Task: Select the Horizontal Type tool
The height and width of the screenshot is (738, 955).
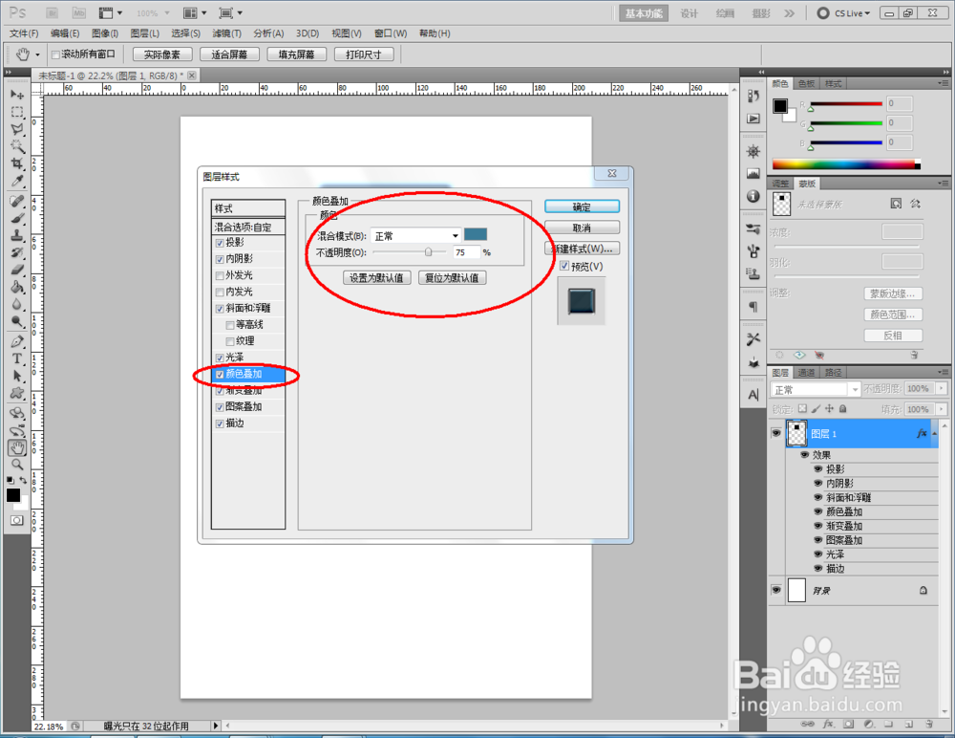Action: pyautogui.click(x=17, y=358)
